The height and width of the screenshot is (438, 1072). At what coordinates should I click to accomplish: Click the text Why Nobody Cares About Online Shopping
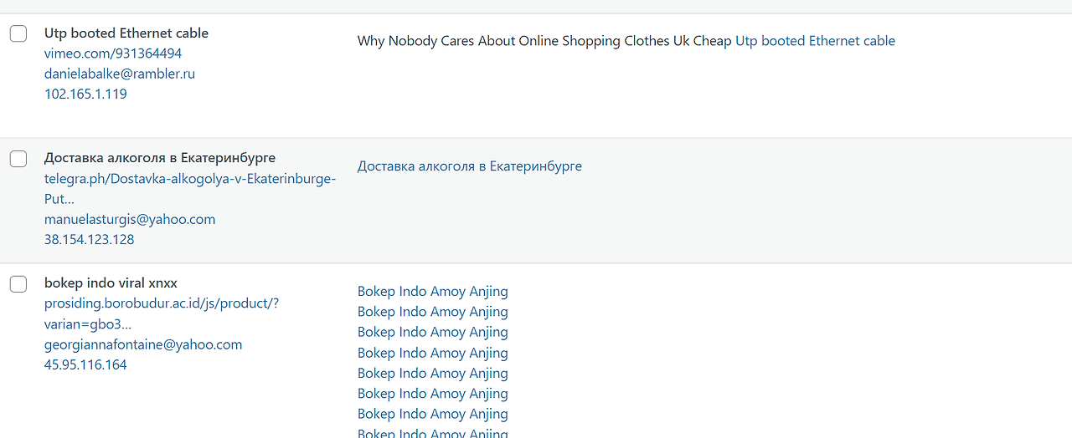pyautogui.click(x=489, y=41)
